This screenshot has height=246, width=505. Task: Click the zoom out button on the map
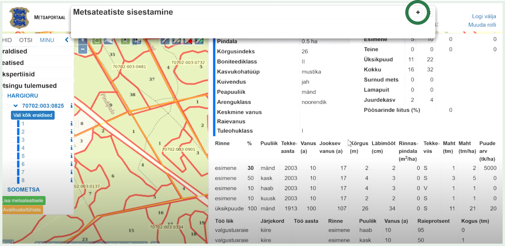tap(83, 49)
